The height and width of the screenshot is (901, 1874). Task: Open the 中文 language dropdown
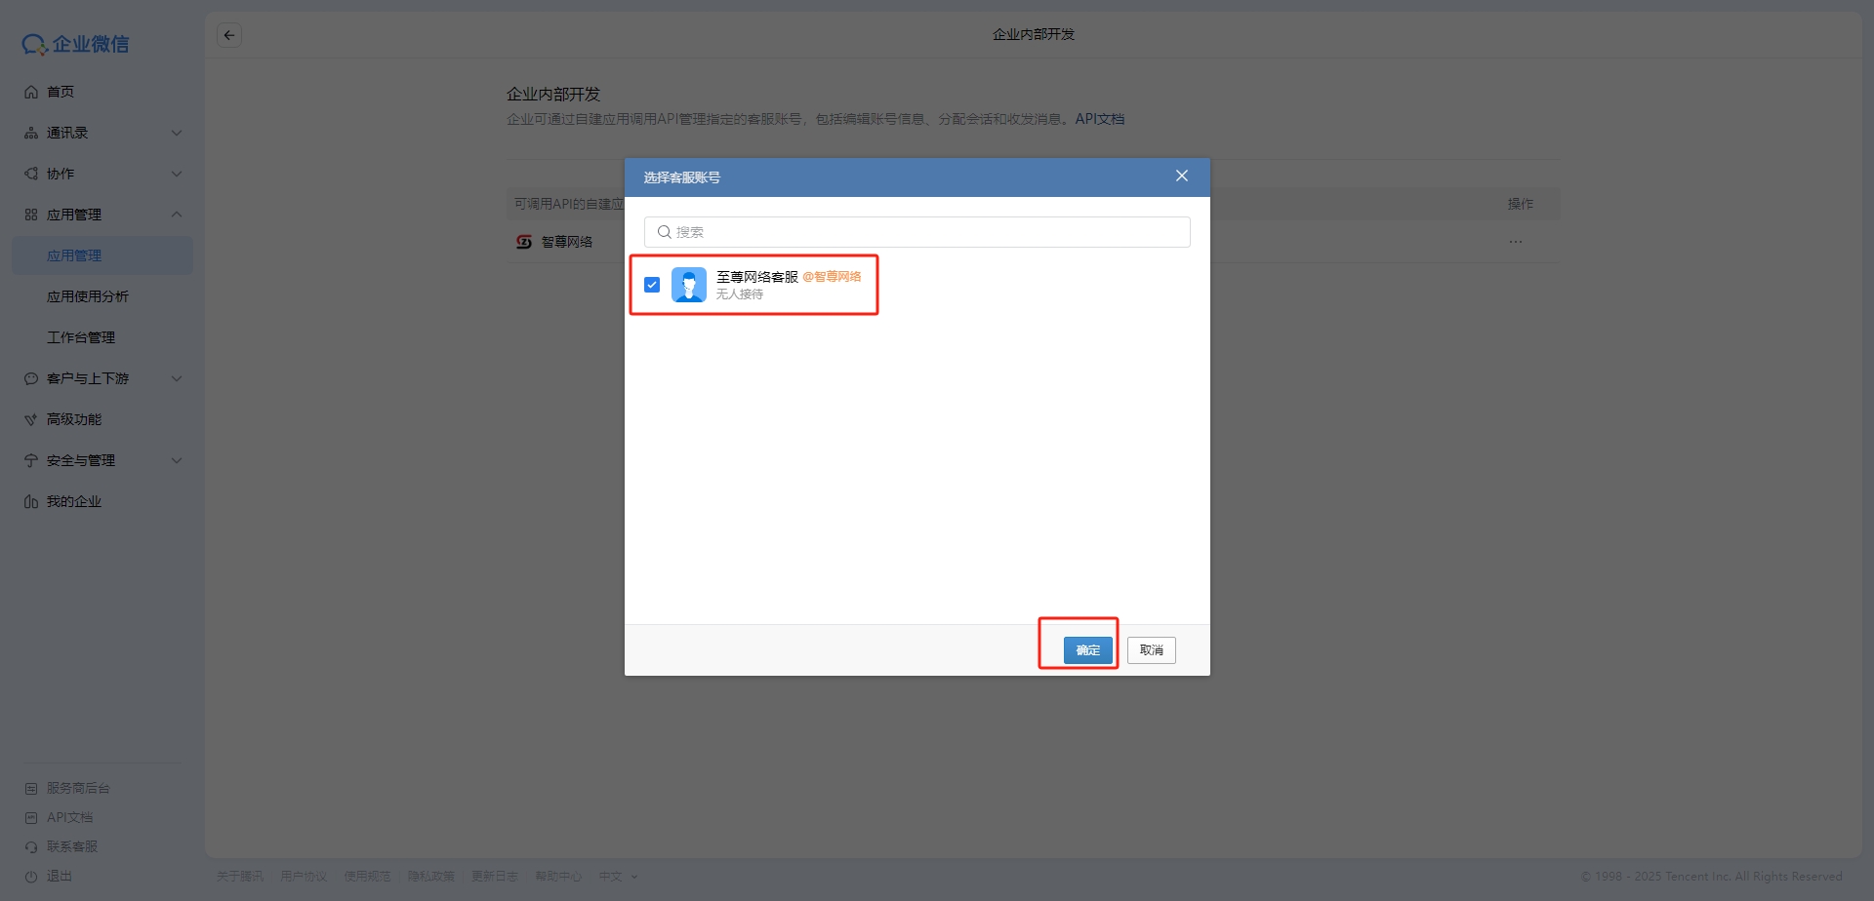coord(618,877)
